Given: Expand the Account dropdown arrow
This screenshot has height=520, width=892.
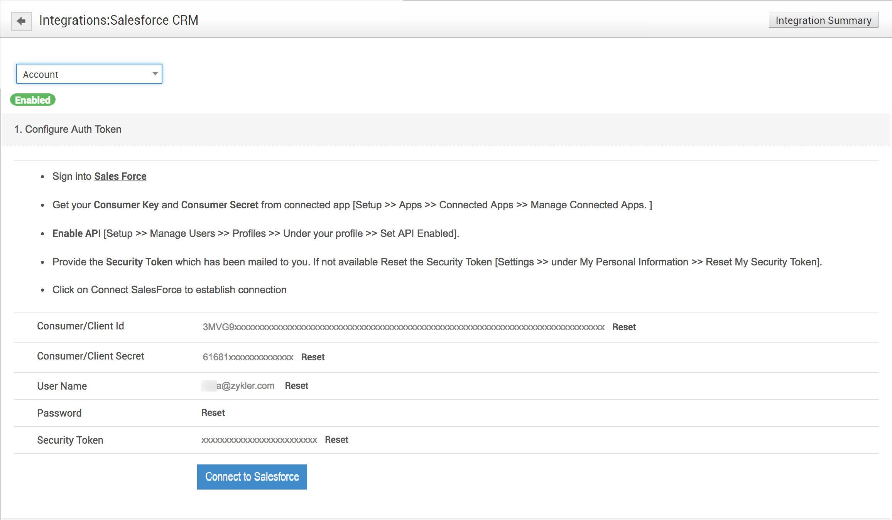Looking at the screenshot, I should pyautogui.click(x=155, y=74).
